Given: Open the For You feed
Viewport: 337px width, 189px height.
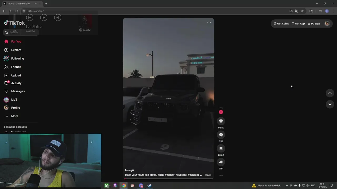Looking at the screenshot, I should tap(13, 41).
